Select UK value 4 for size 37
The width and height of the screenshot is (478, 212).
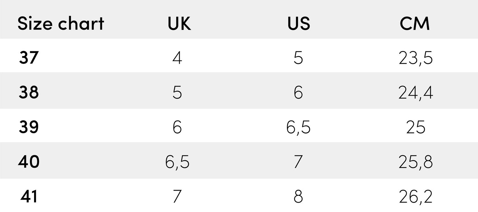(x=177, y=58)
